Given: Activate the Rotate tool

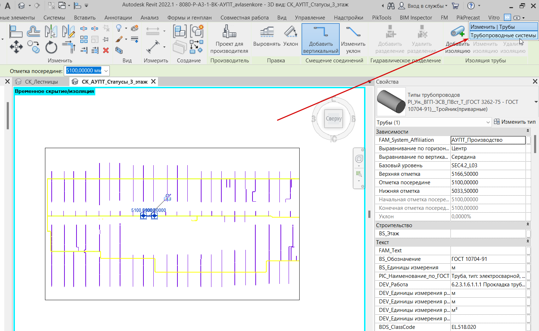Looking at the screenshot, I should click(x=51, y=47).
